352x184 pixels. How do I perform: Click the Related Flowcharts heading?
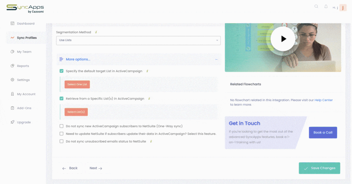(x=245, y=84)
